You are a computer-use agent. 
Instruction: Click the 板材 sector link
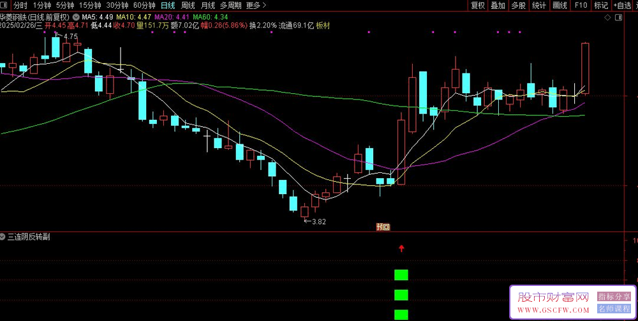pos(323,26)
